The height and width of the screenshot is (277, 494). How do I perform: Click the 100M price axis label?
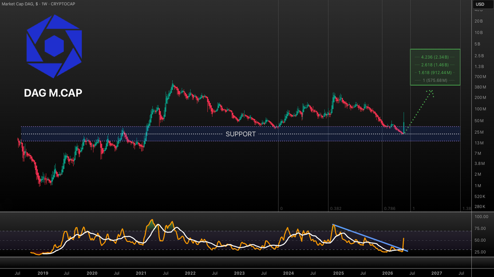click(480, 109)
